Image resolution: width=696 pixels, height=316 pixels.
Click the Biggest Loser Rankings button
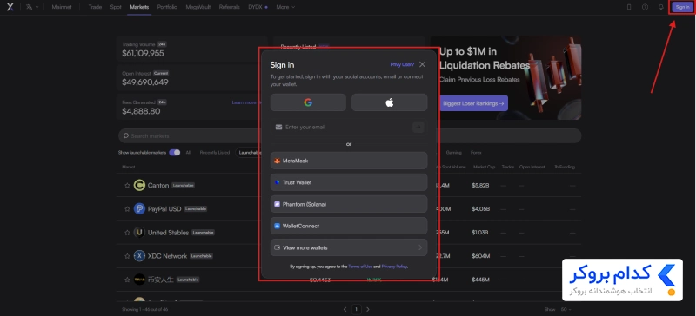click(473, 103)
